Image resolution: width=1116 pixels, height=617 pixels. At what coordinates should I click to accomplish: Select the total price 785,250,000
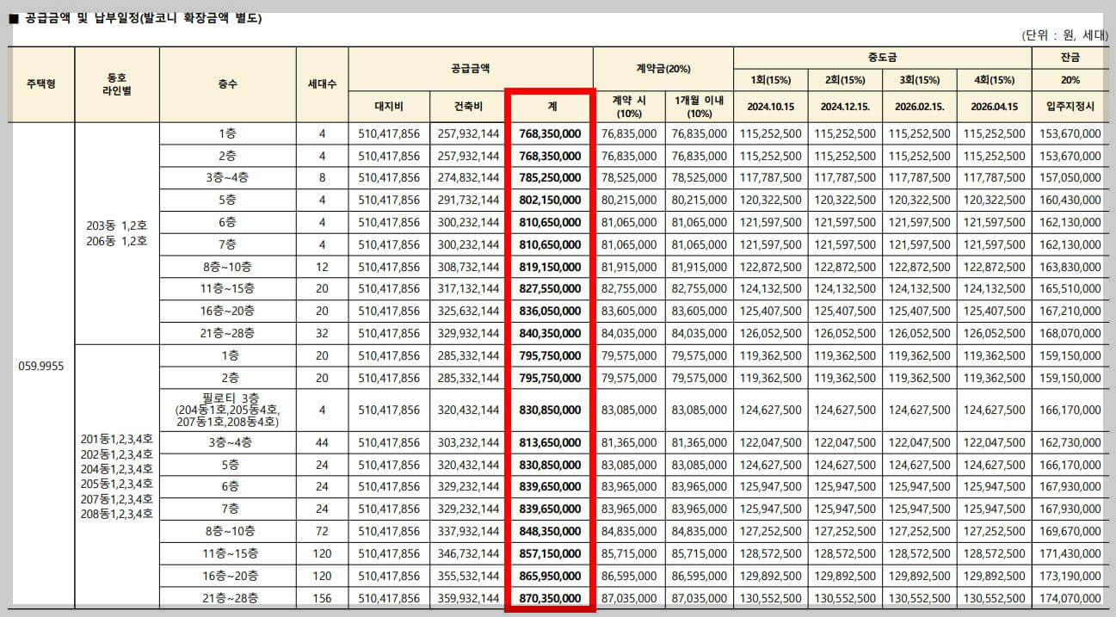(x=550, y=178)
